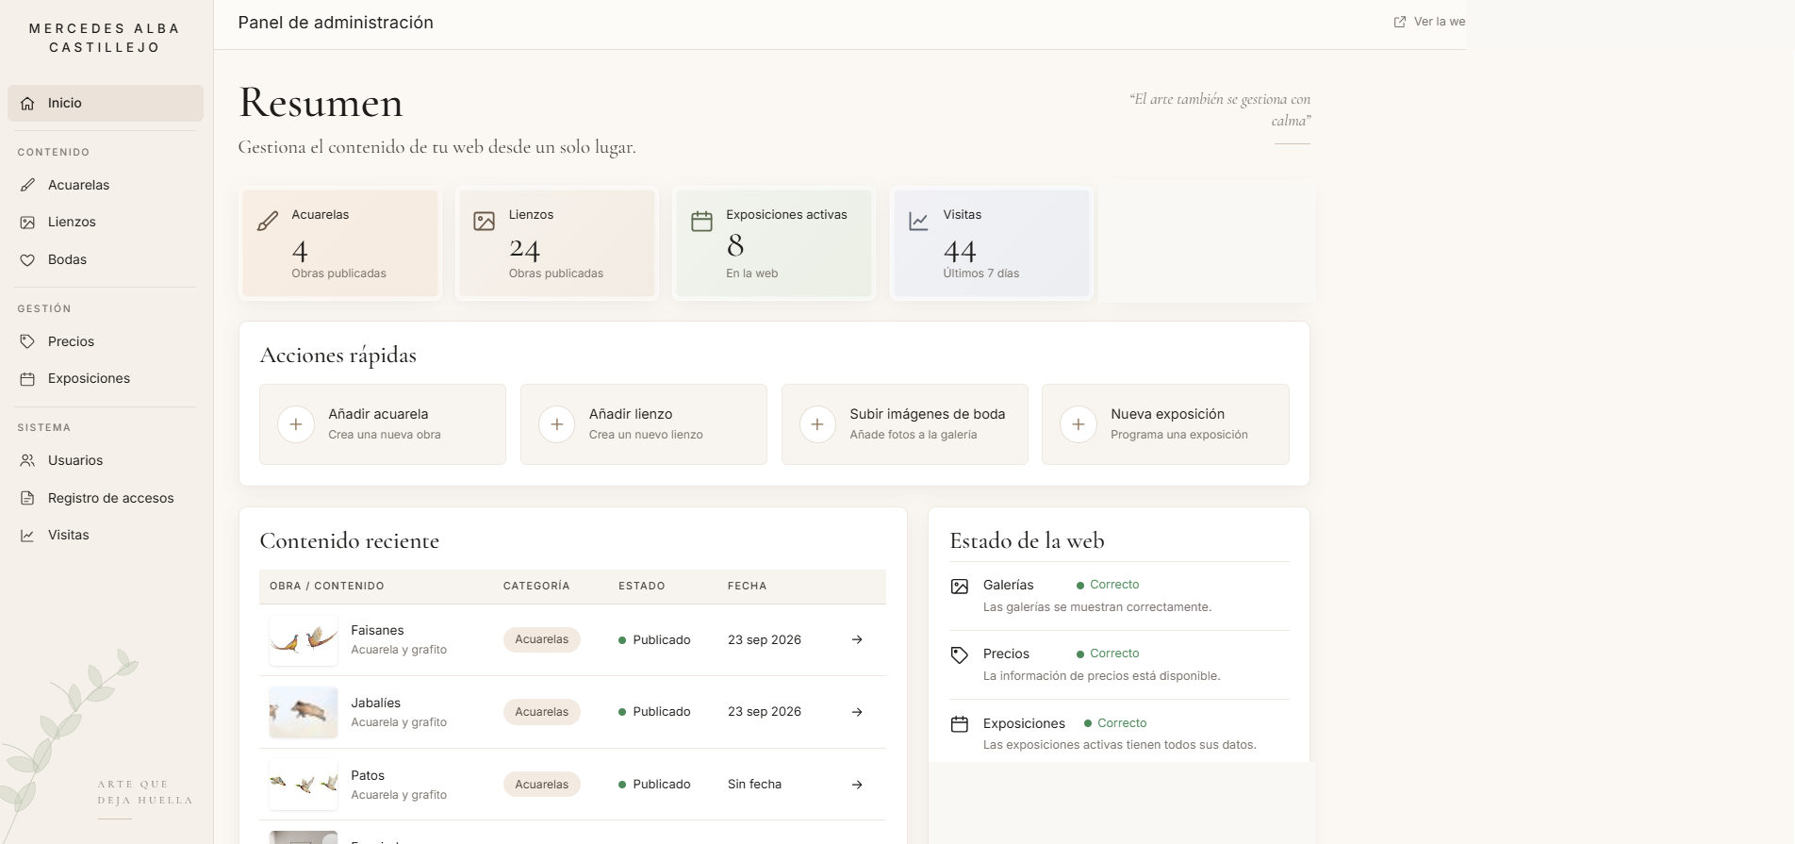Select Bodas in the sidebar

(106, 259)
